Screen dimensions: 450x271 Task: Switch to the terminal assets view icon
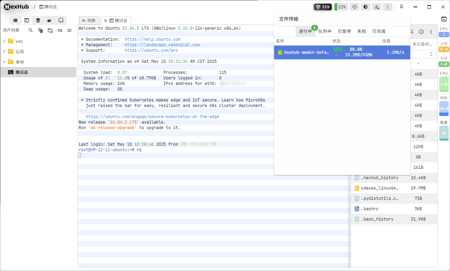click(27, 20)
